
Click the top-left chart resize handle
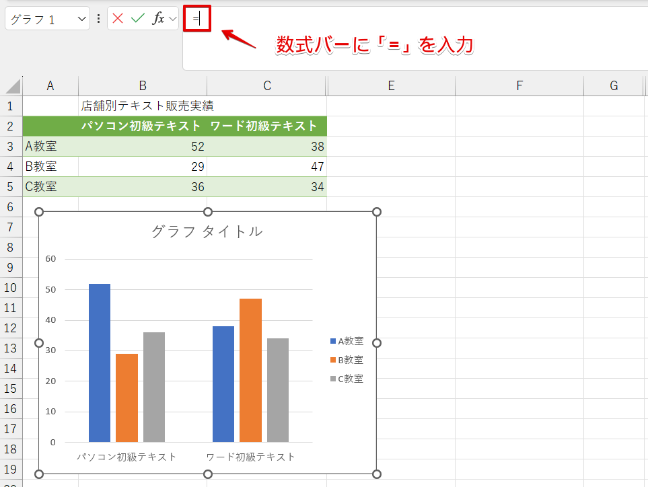pyautogui.click(x=39, y=212)
